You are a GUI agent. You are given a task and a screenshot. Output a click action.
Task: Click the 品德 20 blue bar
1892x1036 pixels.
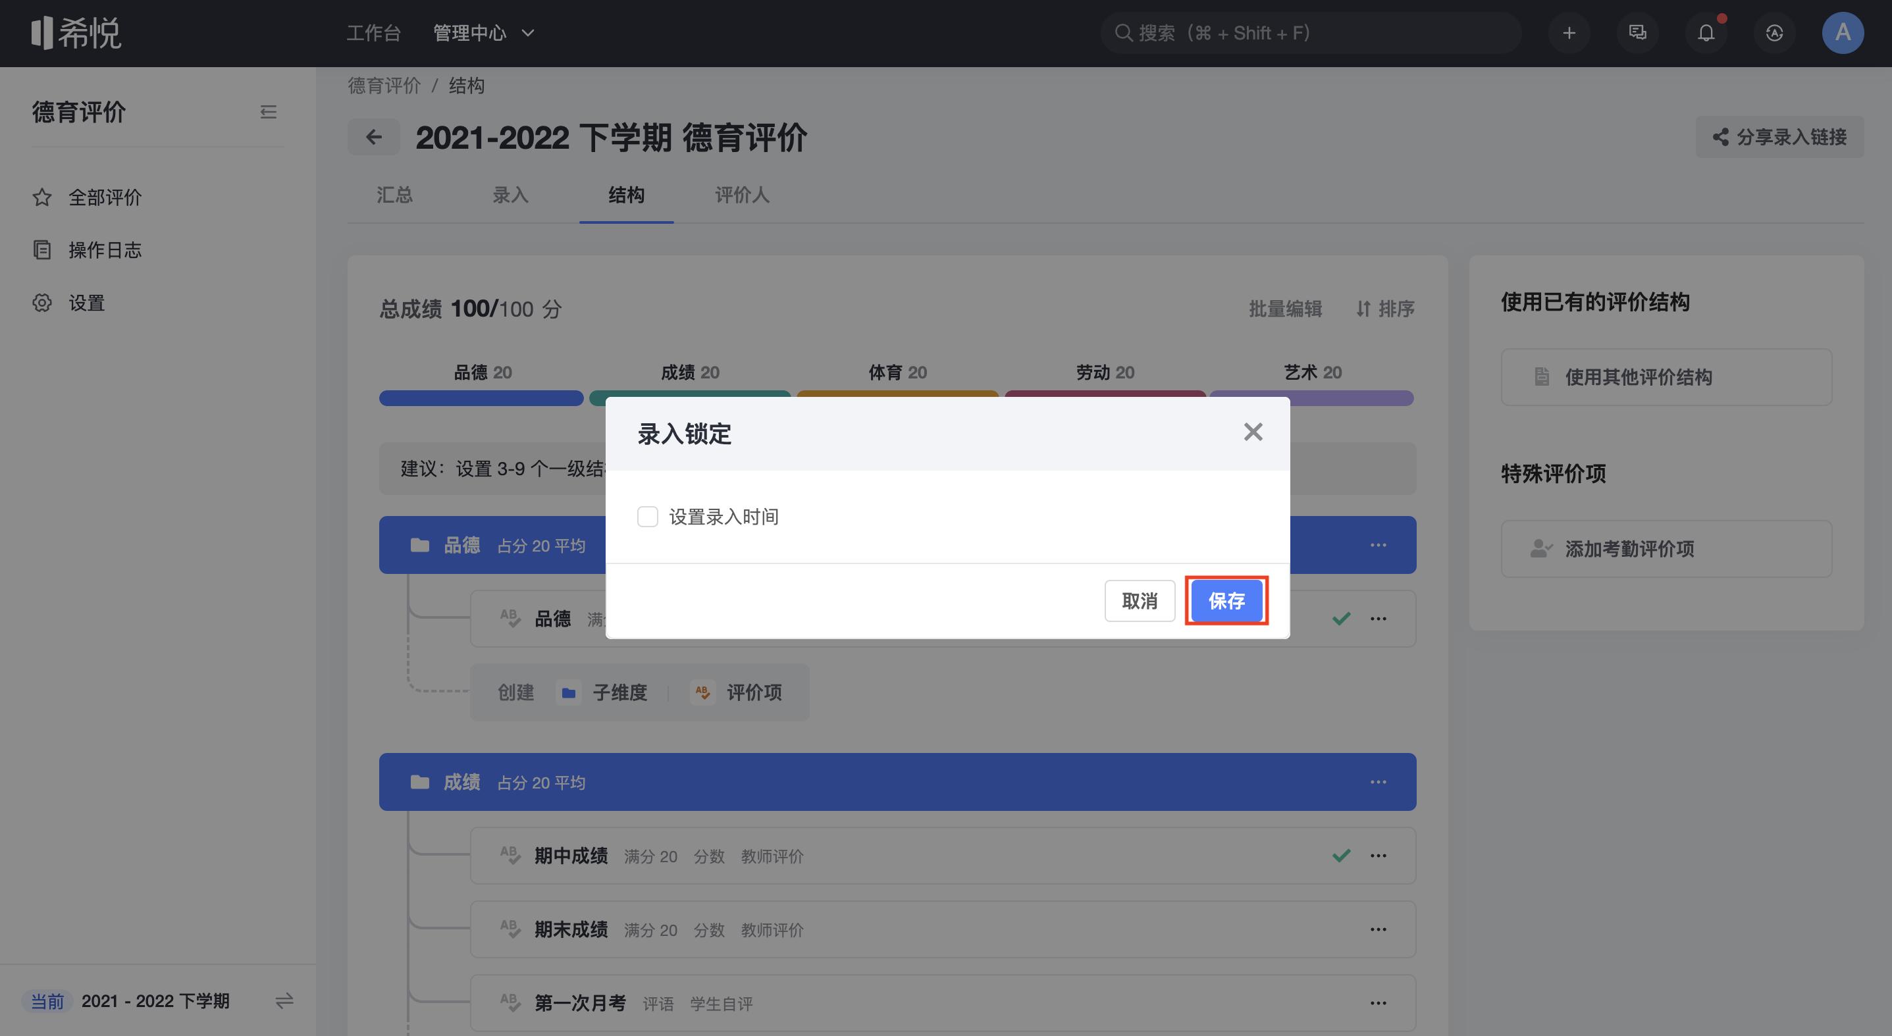tap(481, 398)
